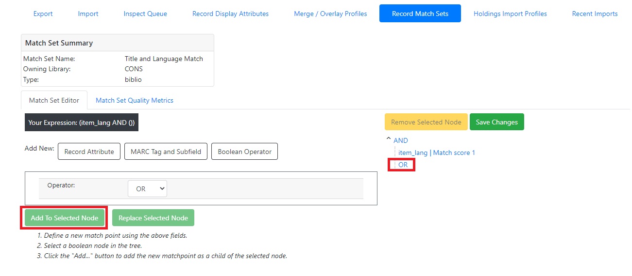This screenshot has width=632, height=276.
Task: Open Holdings Import Profiles tab
Action: (510, 14)
